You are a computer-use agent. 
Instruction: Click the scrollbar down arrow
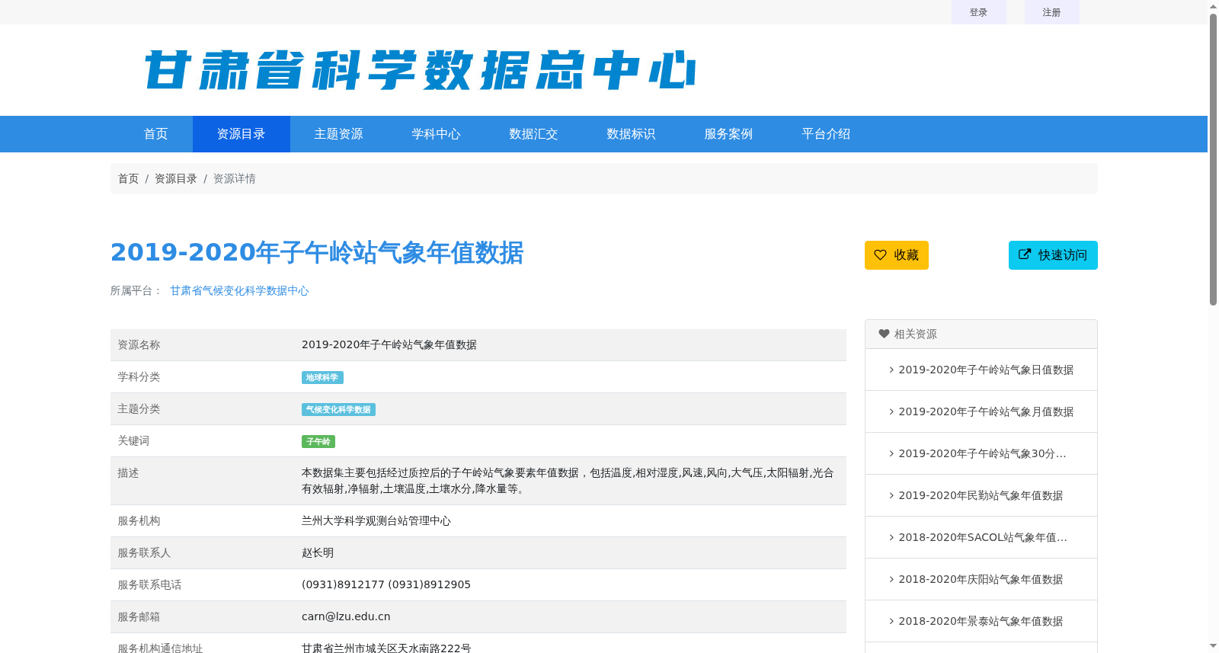(1213, 646)
